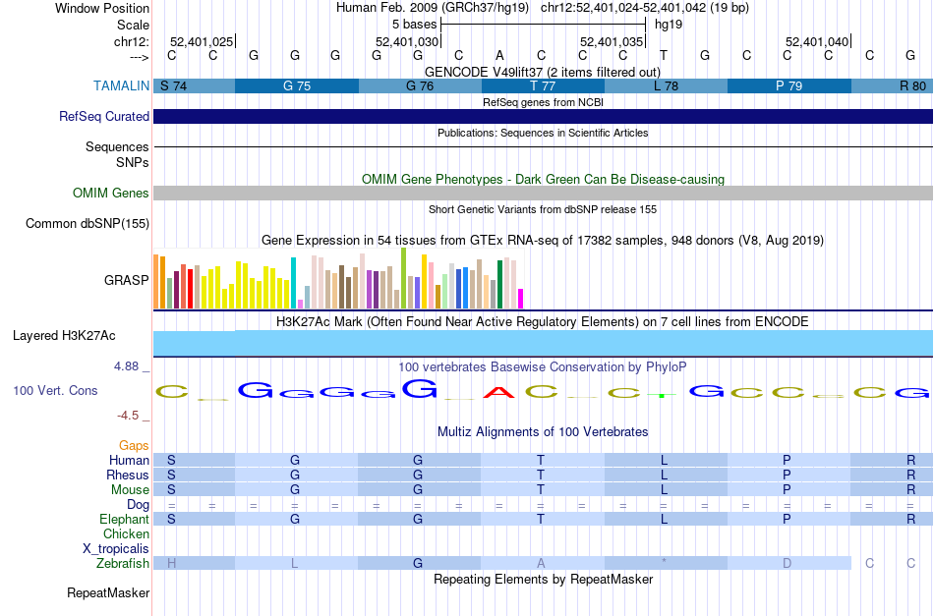
Task: Open Repeating Elements by RepeatMasker title
Action: [543, 579]
